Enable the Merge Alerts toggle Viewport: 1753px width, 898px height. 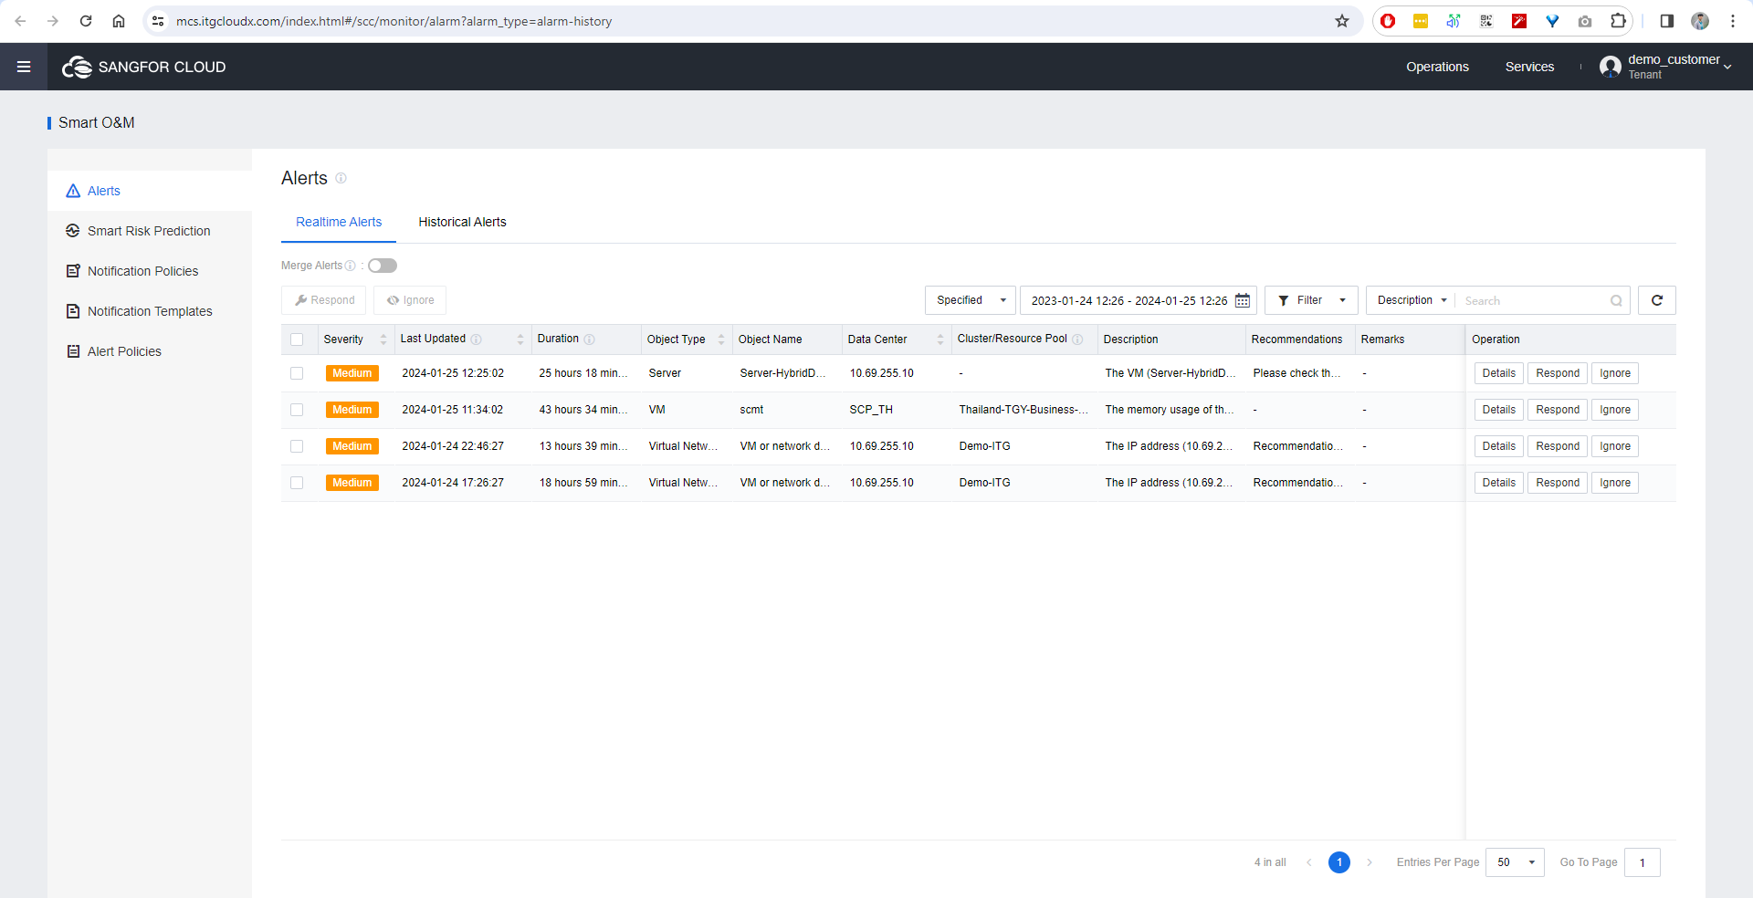[382, 266]
